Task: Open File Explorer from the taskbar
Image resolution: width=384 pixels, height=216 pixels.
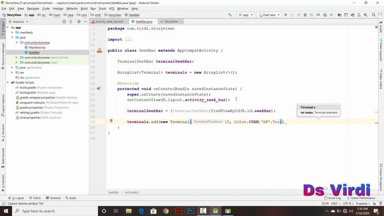Action: pos(129,211)
